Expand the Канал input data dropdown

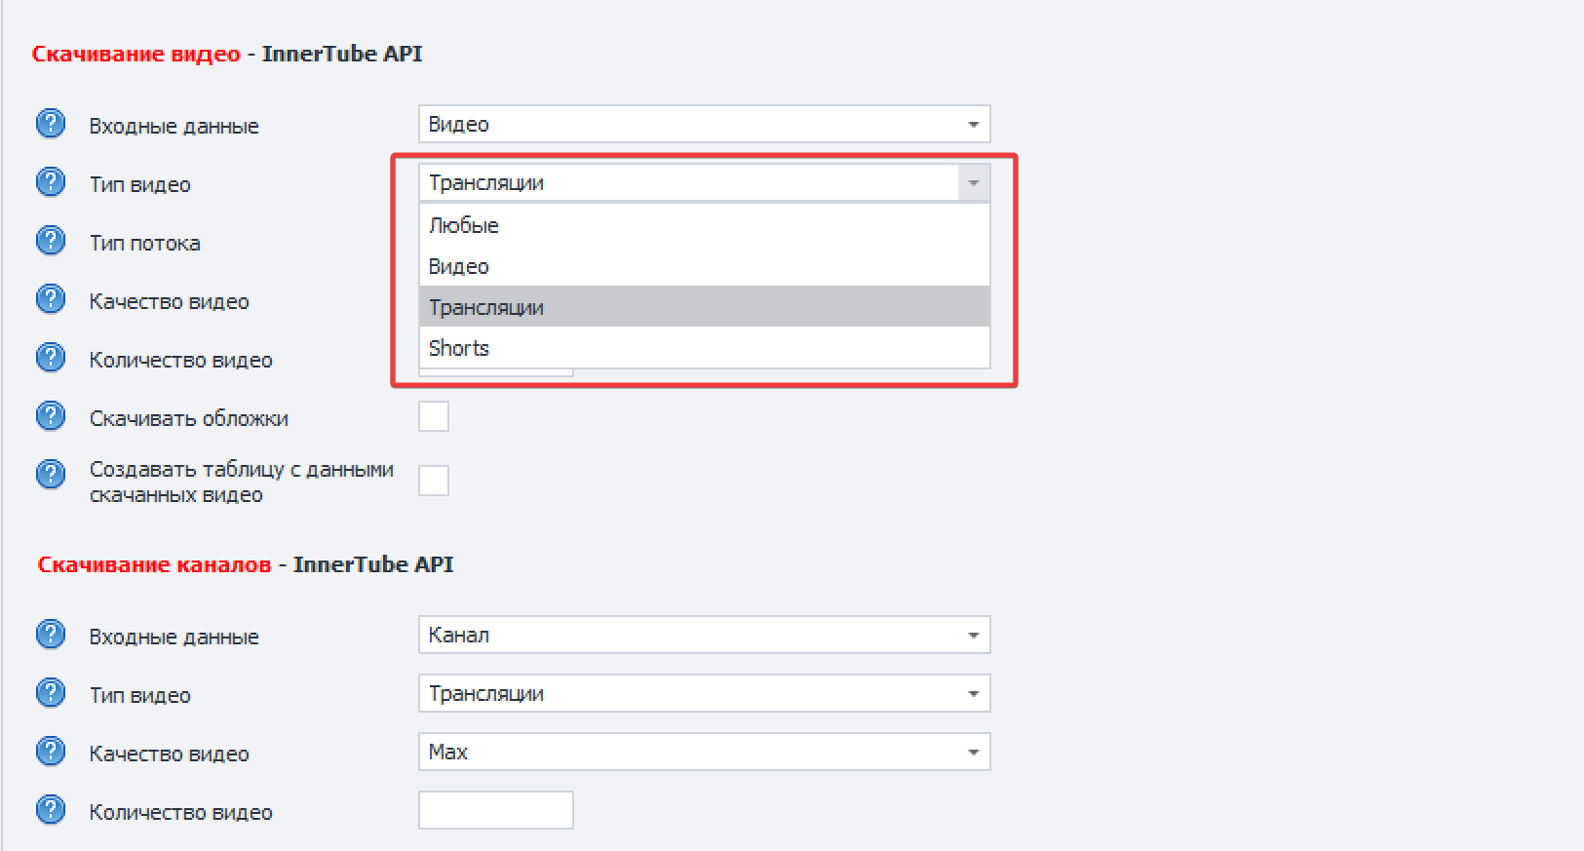point(704,635)
